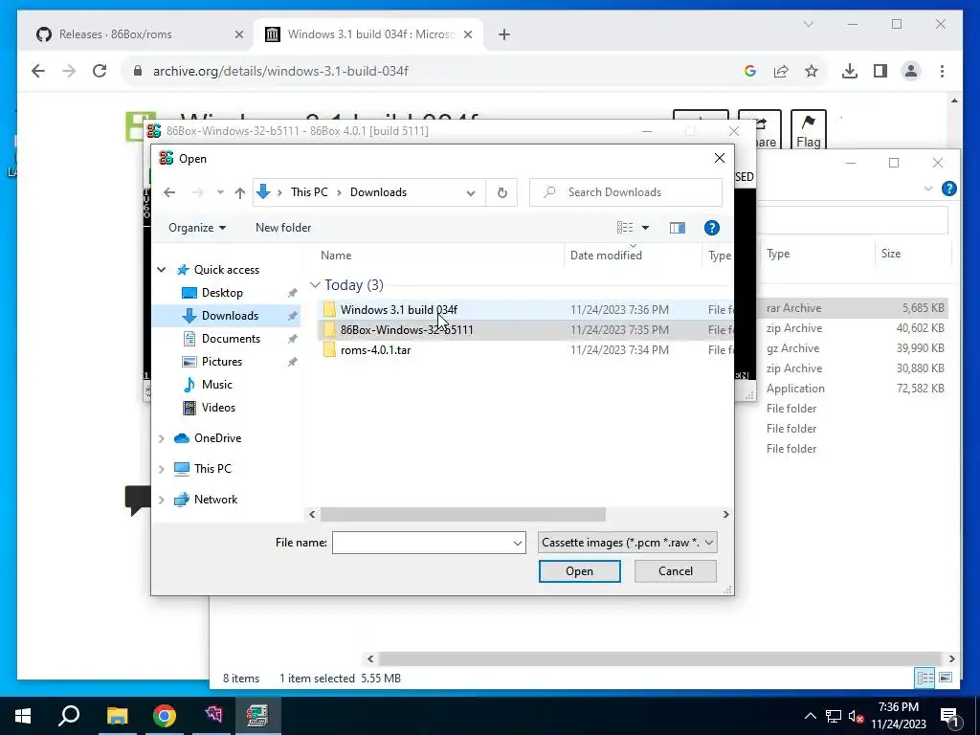
Task: Click the Search Downloads field
Action: click(x=626, y=192)
